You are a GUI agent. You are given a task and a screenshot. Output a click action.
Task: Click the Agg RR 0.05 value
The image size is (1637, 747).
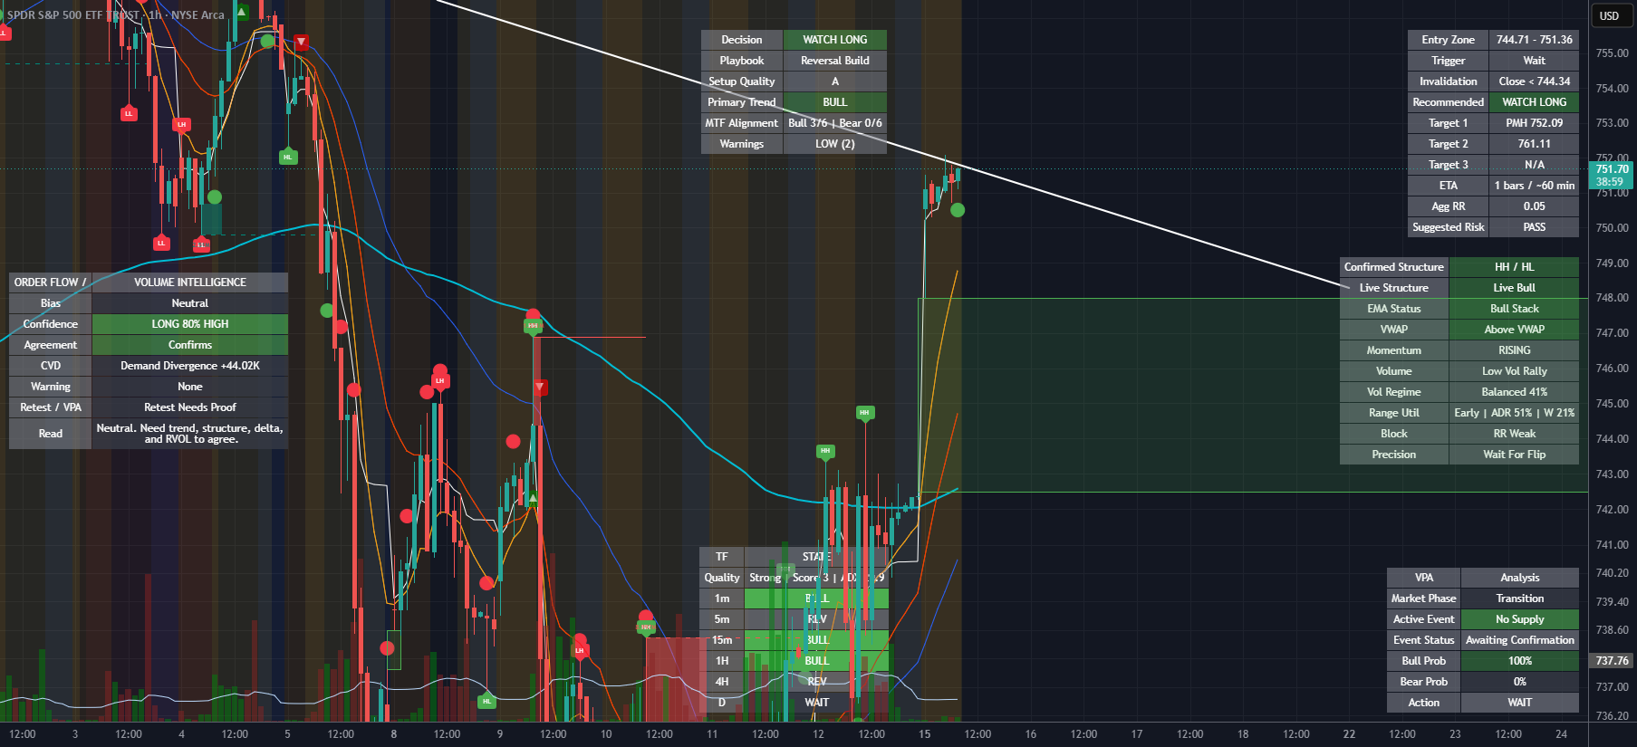coord(1534,206)
